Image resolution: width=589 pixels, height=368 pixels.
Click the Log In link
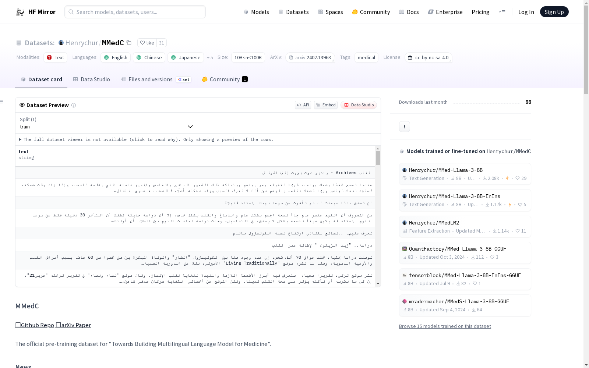pyautogui.click(x=526, y=12)
